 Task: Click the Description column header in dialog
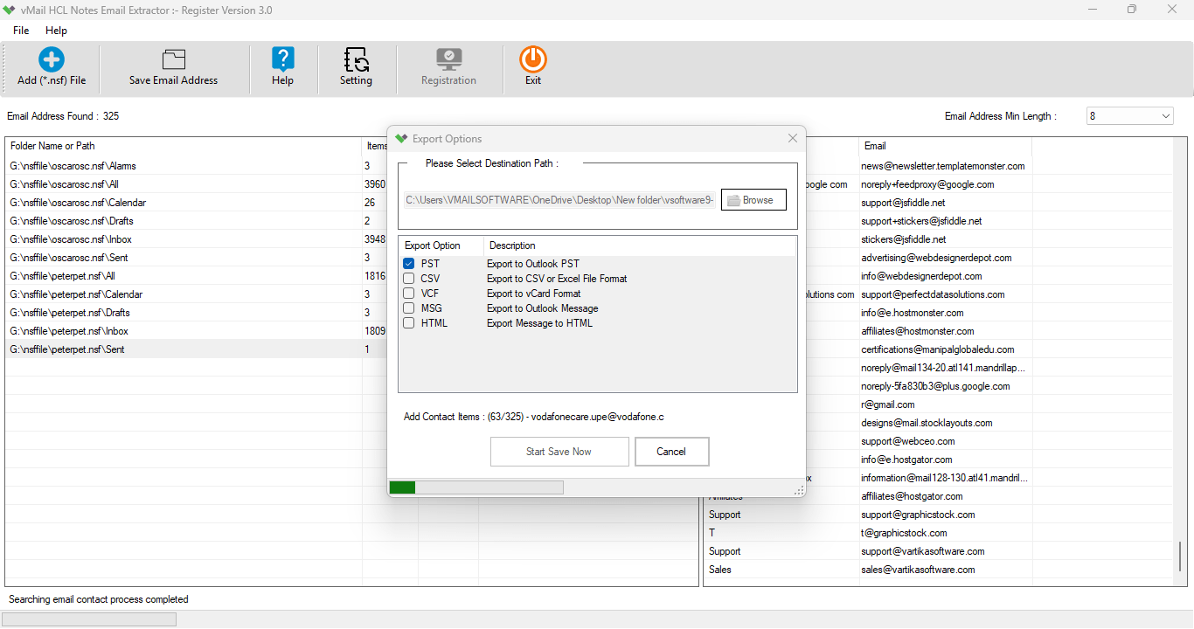click(513, 245)
